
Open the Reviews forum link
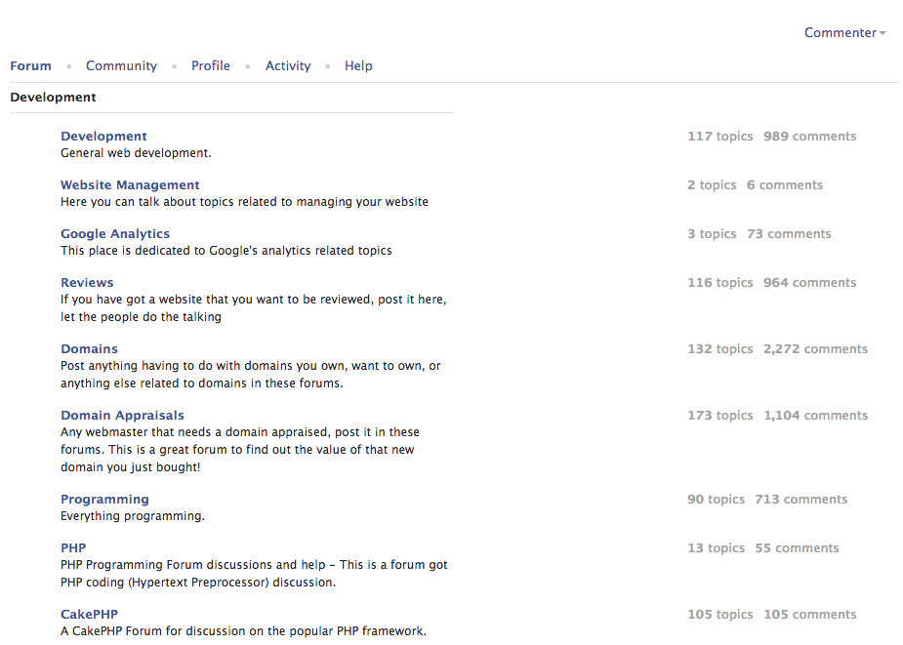[x=87, y=283]
